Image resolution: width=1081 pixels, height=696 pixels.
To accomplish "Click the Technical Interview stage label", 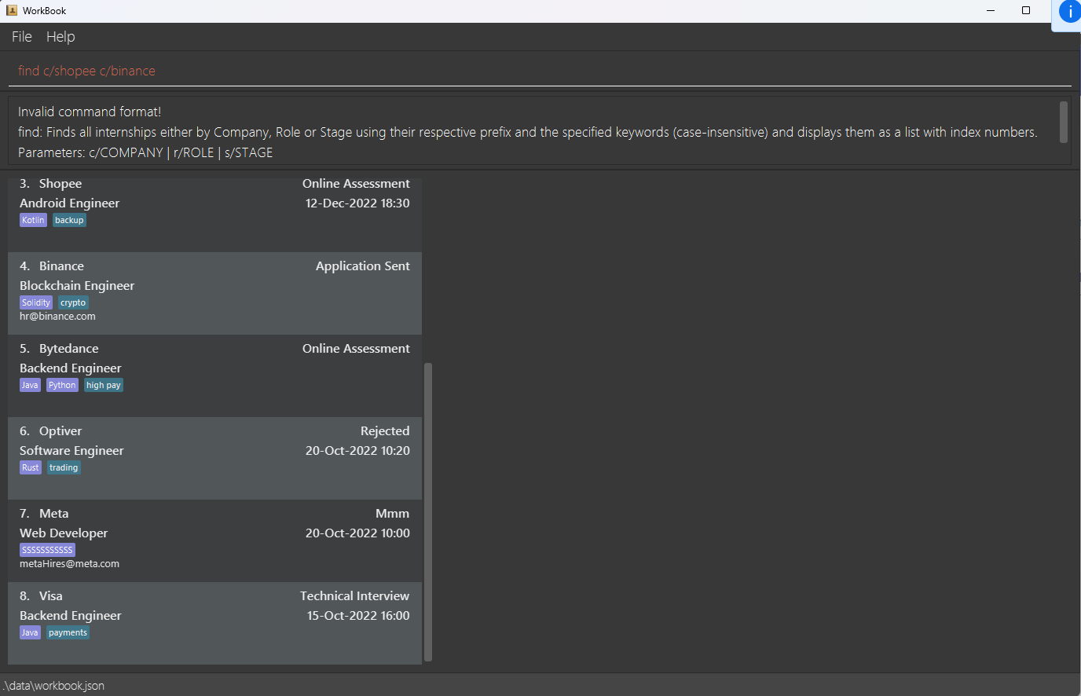I will [354, 596].
